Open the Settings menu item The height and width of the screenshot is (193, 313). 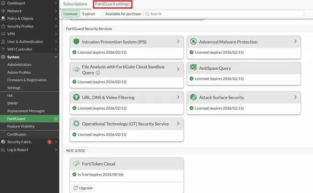(14, 88)
